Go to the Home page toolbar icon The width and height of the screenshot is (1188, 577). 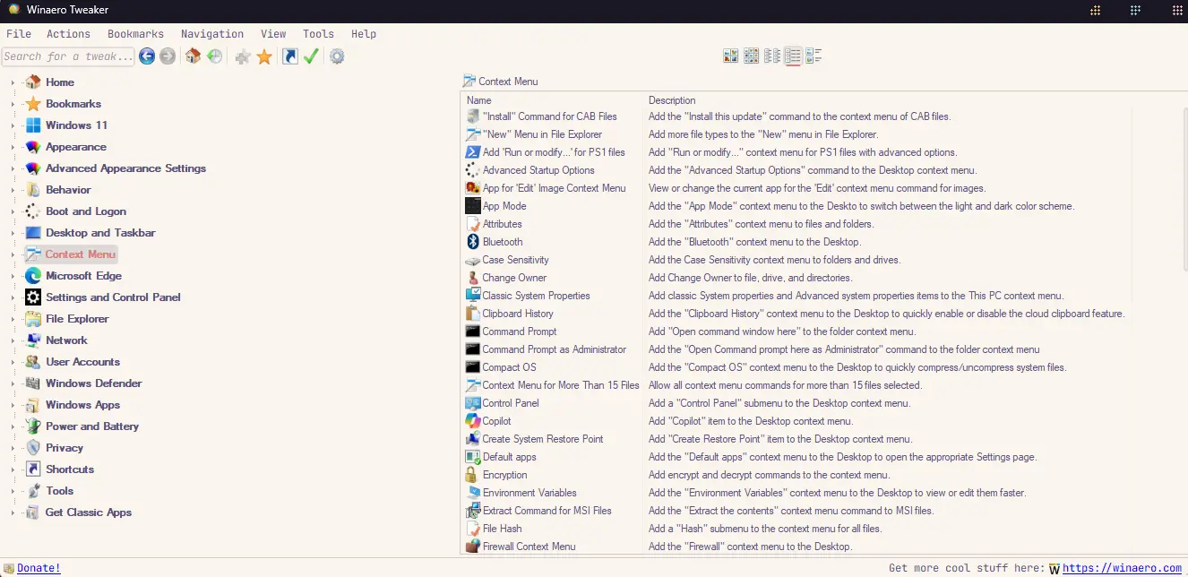click(x=194, y=56)
